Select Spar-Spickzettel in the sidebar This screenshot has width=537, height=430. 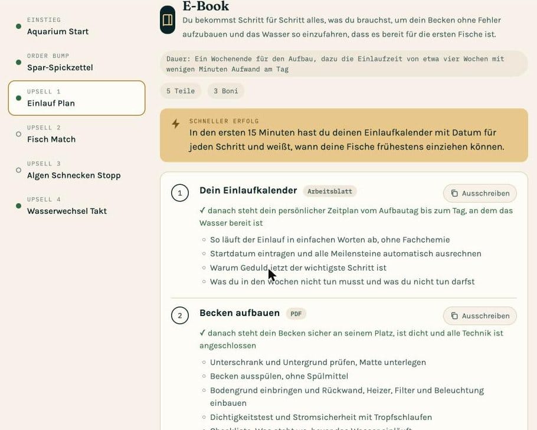click(77, 62)
